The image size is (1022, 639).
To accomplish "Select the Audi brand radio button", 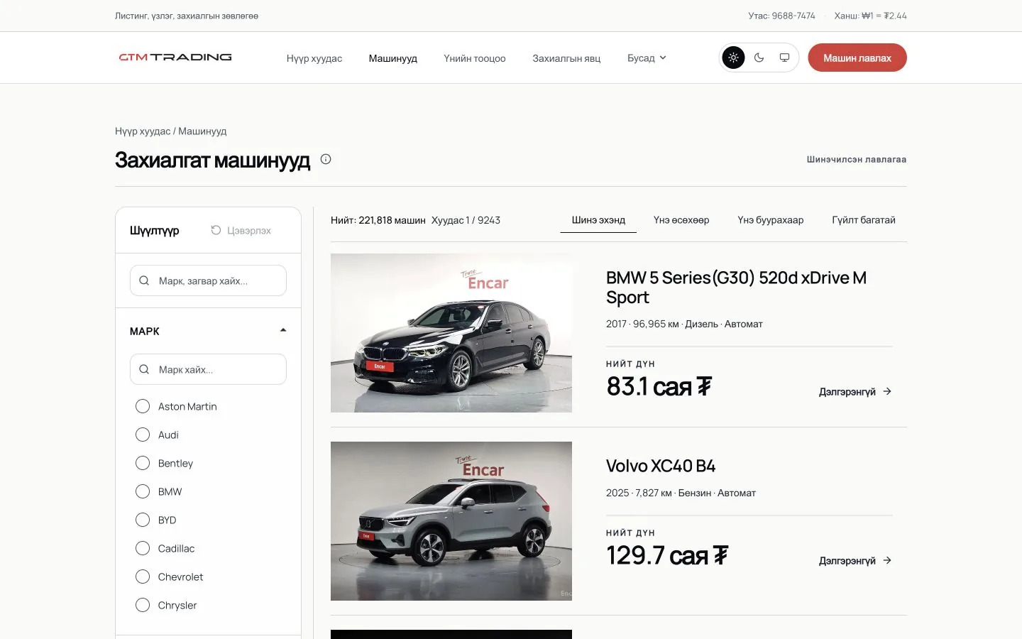I will click(143, 435).
